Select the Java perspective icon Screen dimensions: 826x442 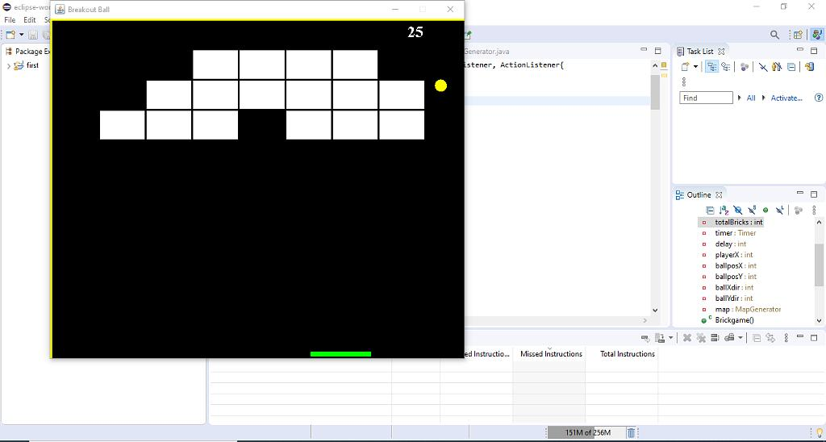pos(816,35)
